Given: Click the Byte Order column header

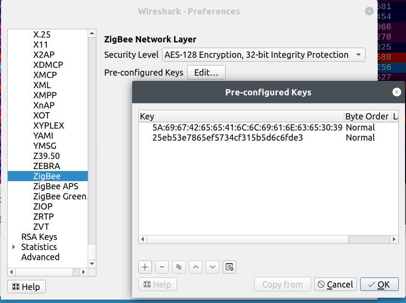Looking at the screenshot, I should click(x=367, y=117).
